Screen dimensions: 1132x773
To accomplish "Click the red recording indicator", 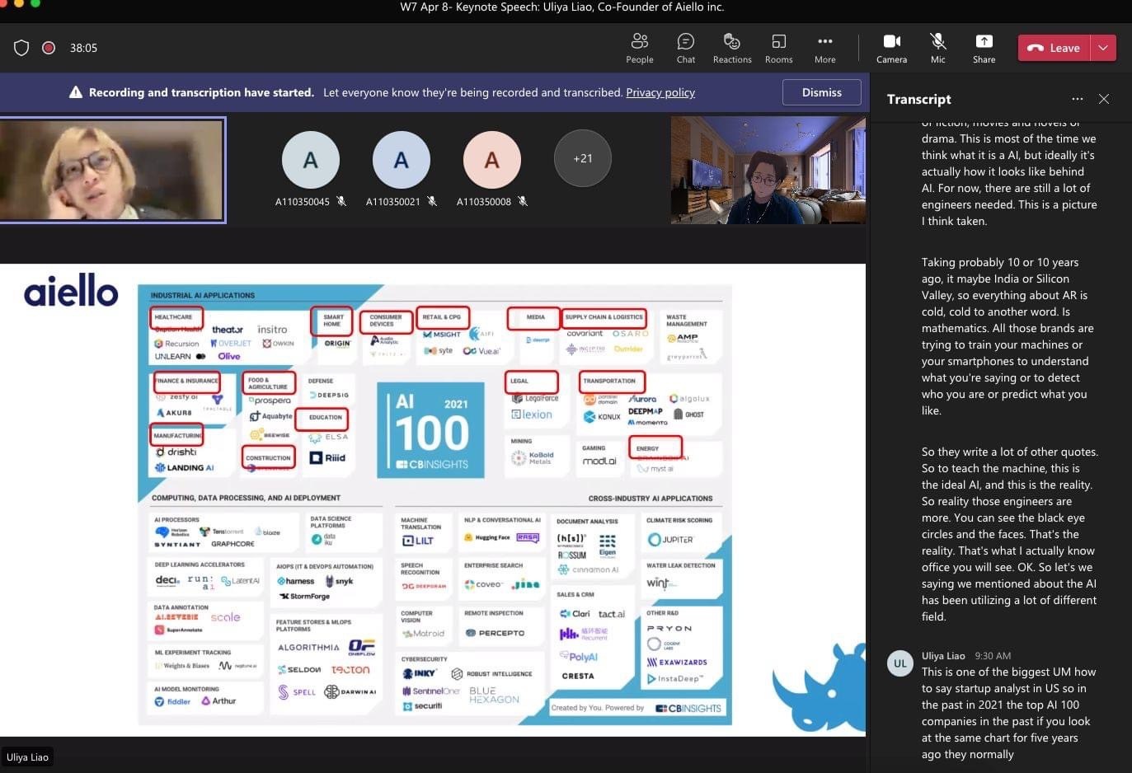I will point(49,48).
